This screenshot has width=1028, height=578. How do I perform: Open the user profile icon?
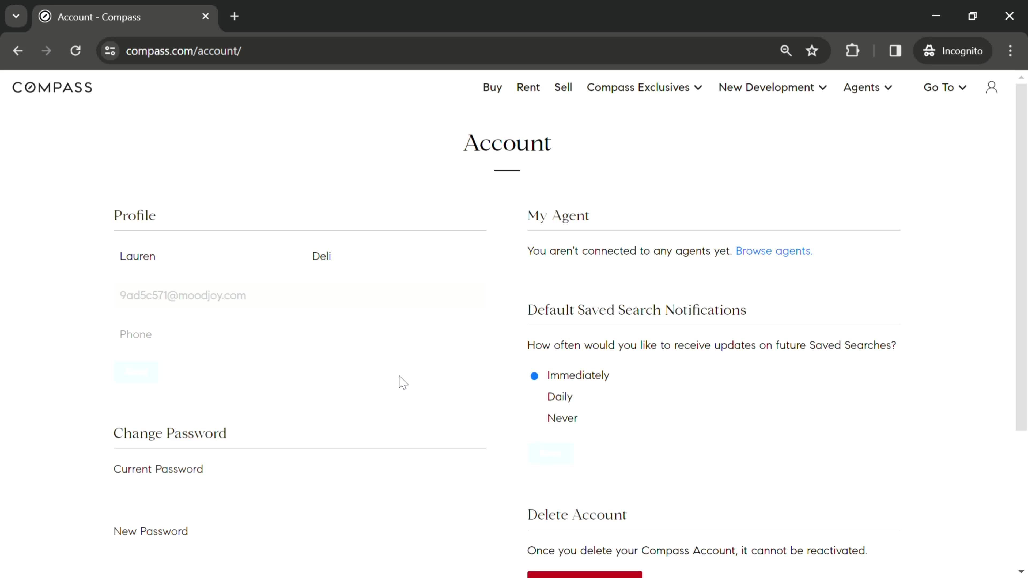991,87
